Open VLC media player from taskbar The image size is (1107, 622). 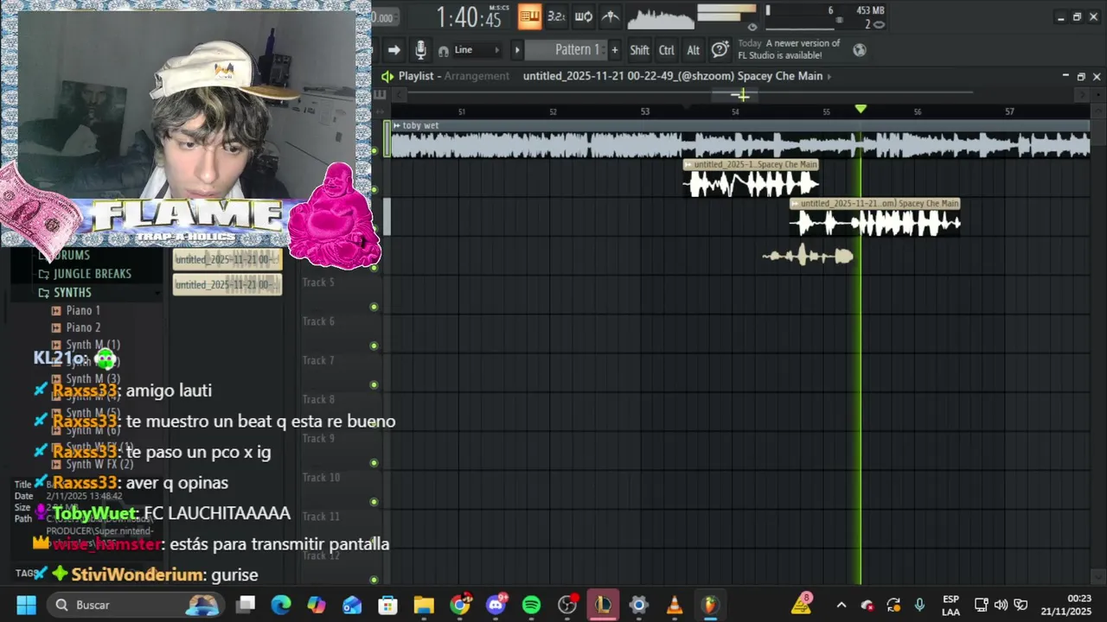coord(675,605)
